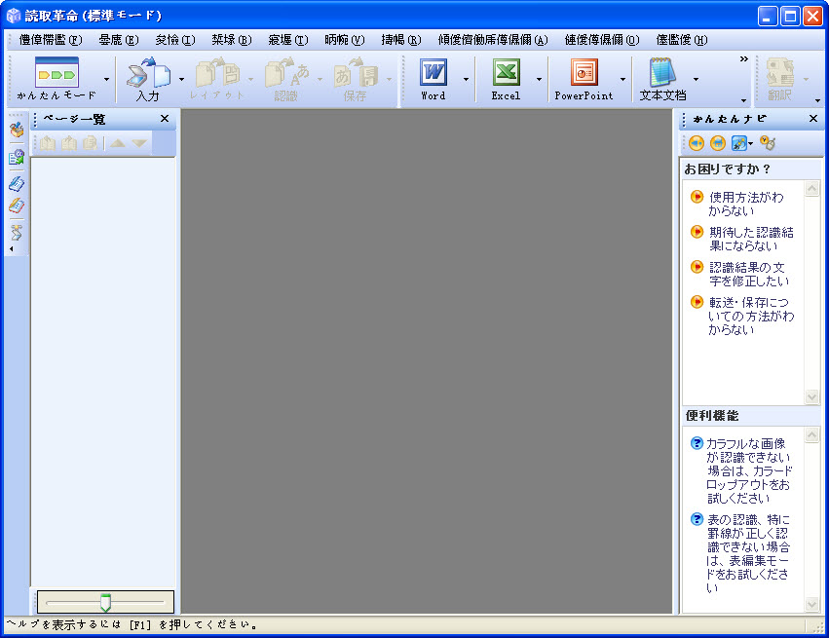
Task: Click the help question icon in かんたんナビ
Action: click(x=768, y=143)
